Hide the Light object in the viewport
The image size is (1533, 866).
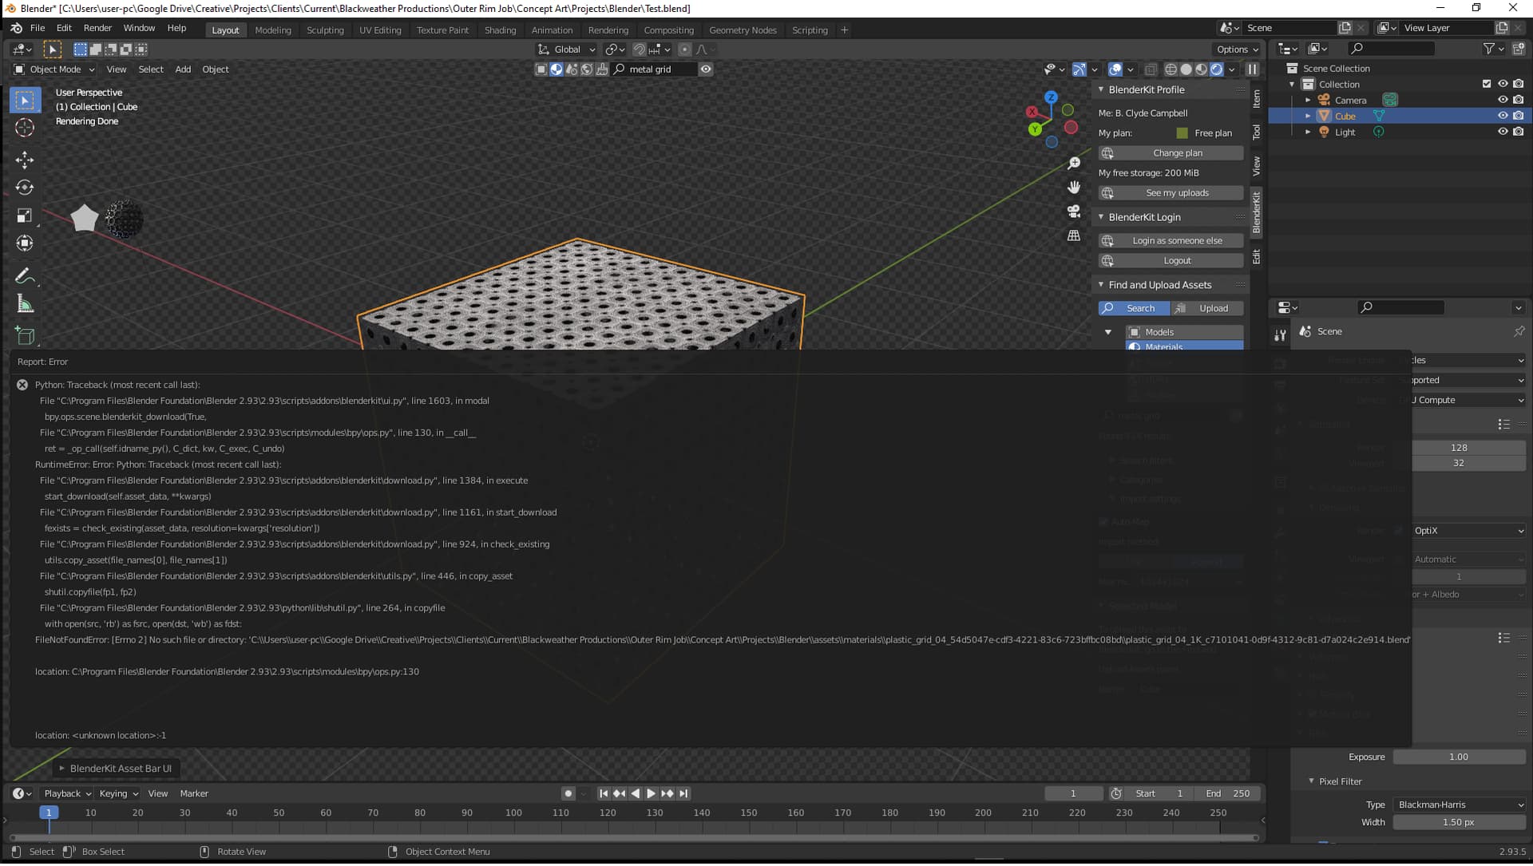[x=1503, y=132]
